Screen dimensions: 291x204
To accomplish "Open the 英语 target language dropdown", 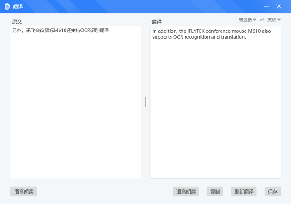I will point(274,20).
